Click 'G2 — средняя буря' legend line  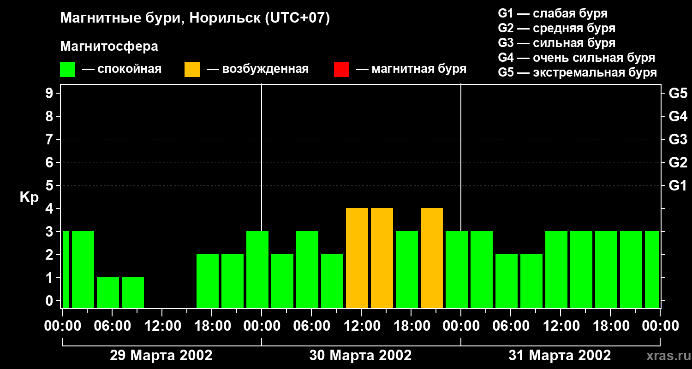tap(557, 28)
